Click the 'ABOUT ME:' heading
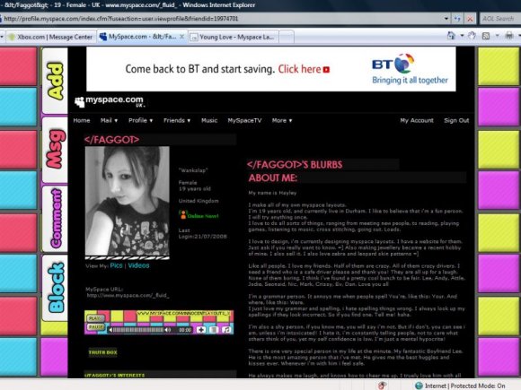This screenshot has height=390, width=521. (x=273, y=178)
